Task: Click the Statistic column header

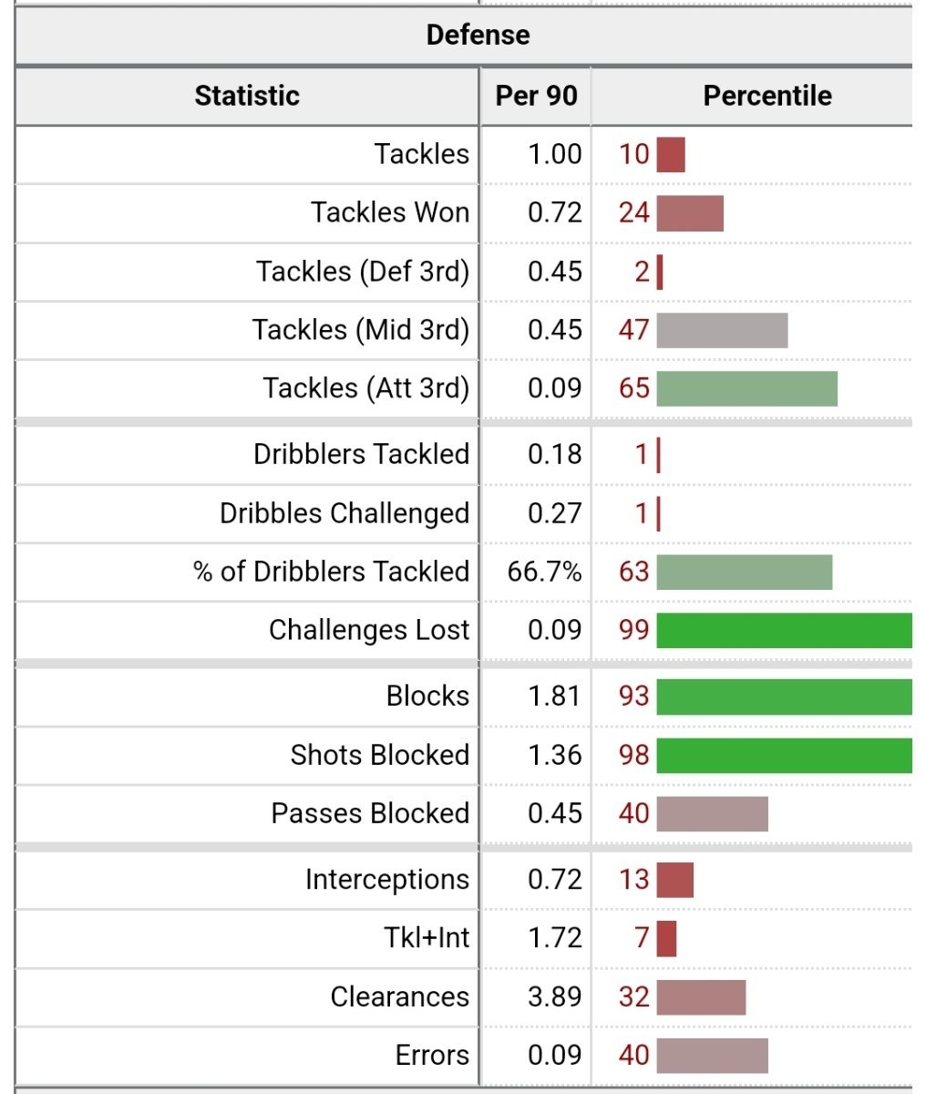Action: click(247, 96)
